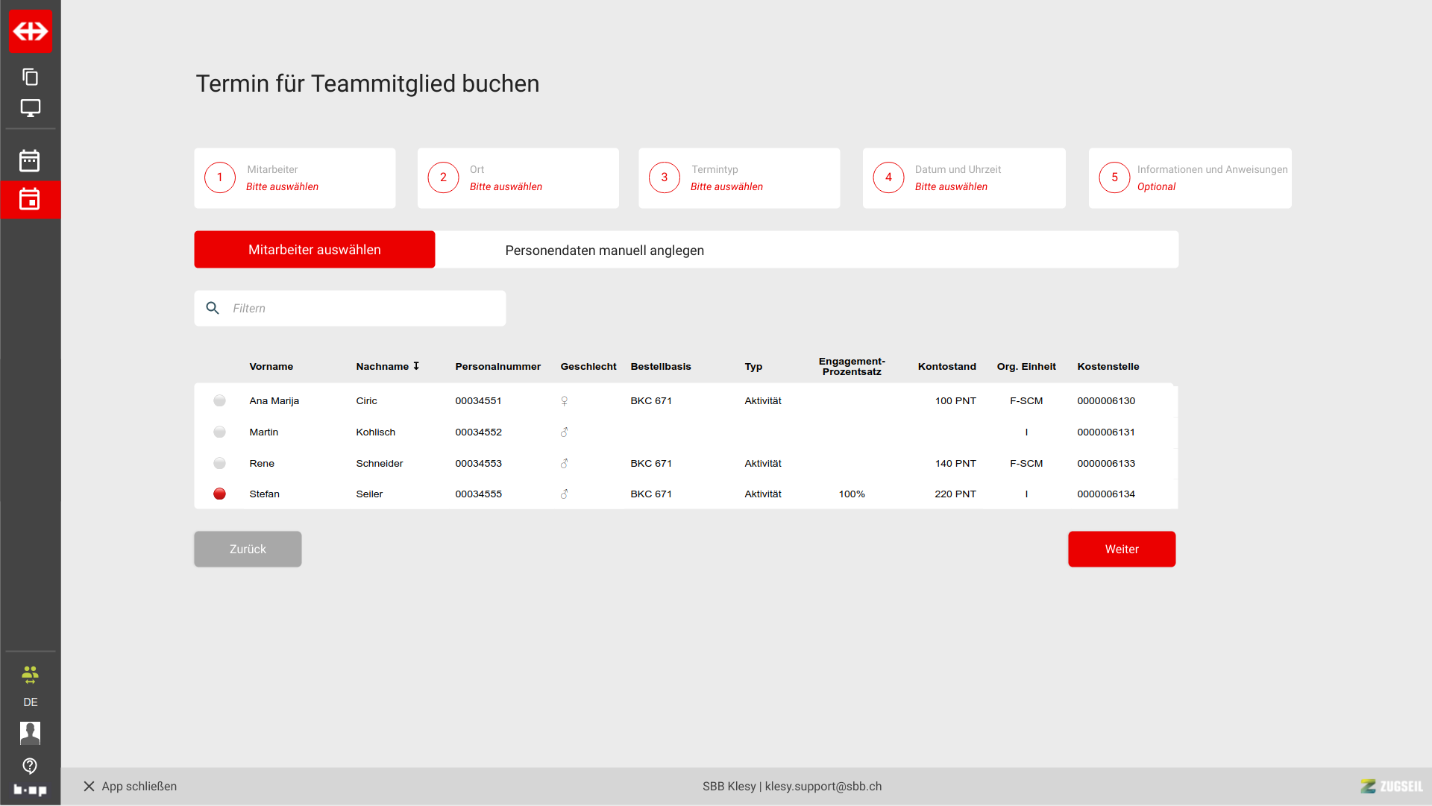Select radio button for Rene Schneider
The height and width of the screenshot is (806, 1432).
coord(219,464)
